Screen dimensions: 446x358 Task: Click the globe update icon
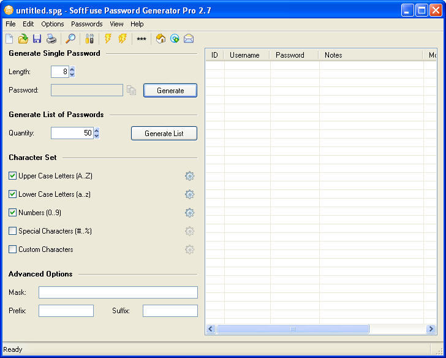[175, 39]
